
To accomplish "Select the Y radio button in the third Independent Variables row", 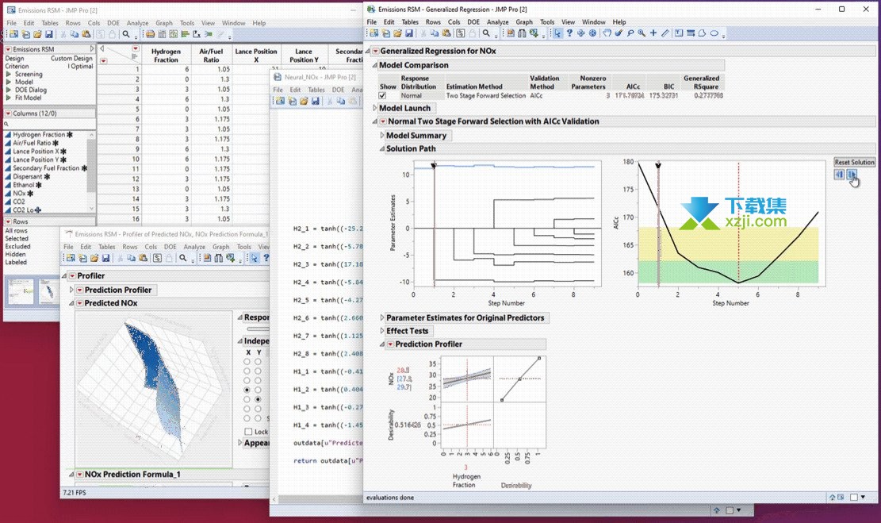I will tap(258, 381).
